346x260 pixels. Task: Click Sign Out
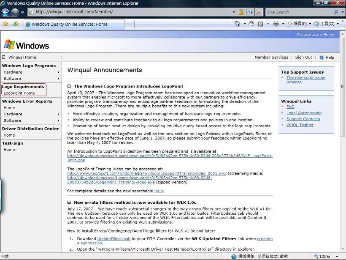point(303,57)
